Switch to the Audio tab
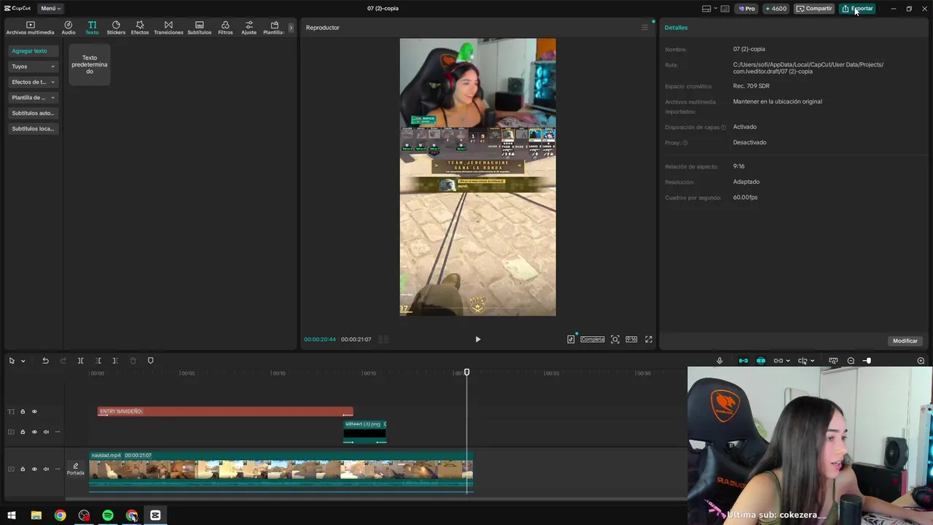Viewport: 933px width, 525px height. pyautogui.click(x=69, y=28)
